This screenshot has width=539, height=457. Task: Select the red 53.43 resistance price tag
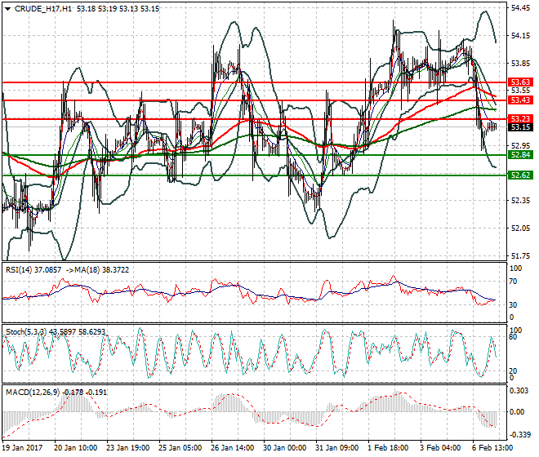click(x=520, y=100)
